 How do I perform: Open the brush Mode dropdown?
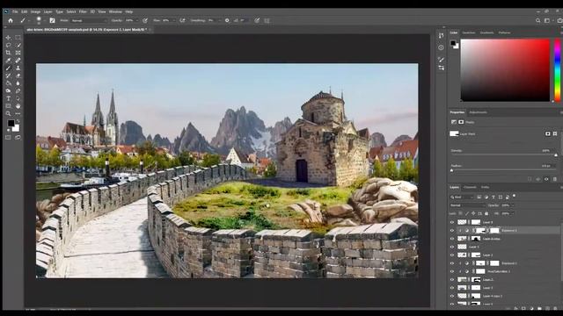89,21
